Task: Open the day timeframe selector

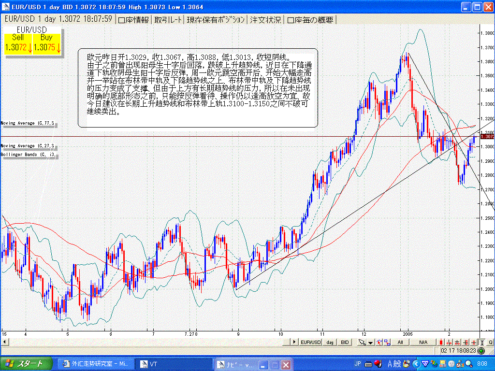Action: click(330, 342)
